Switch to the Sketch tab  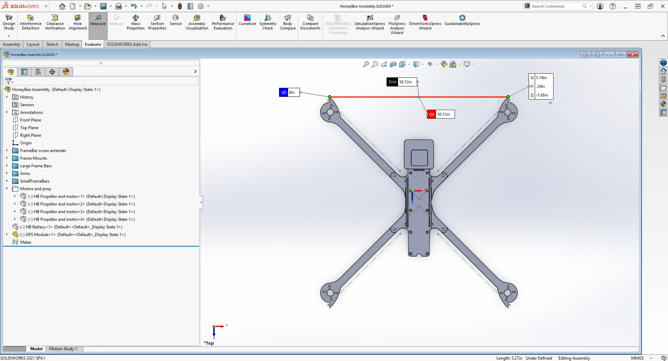52,44
